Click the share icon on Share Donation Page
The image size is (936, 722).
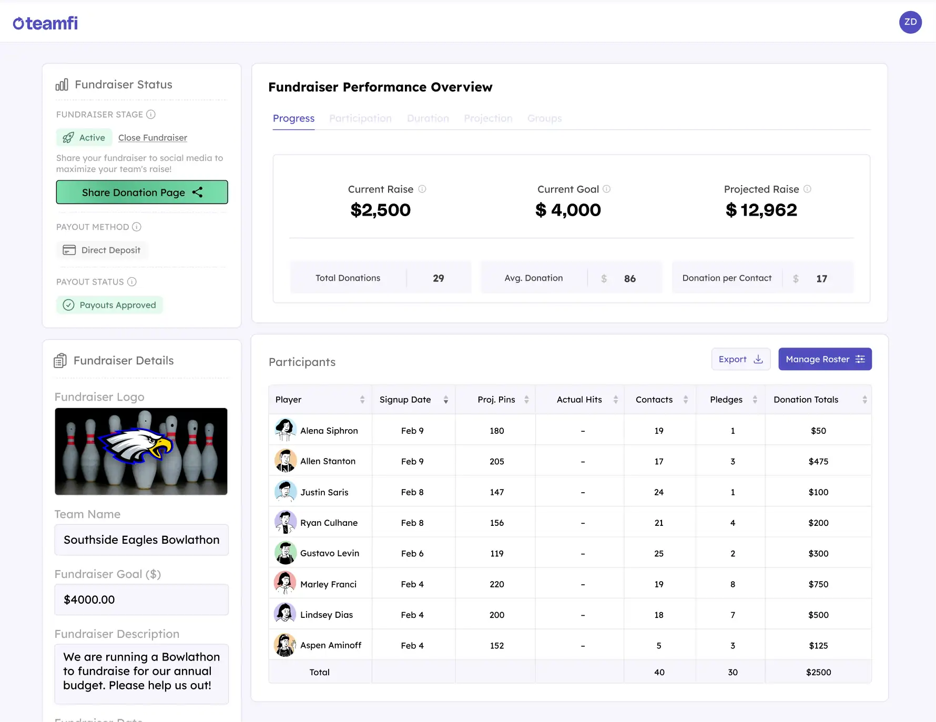[x=198, y=192]
